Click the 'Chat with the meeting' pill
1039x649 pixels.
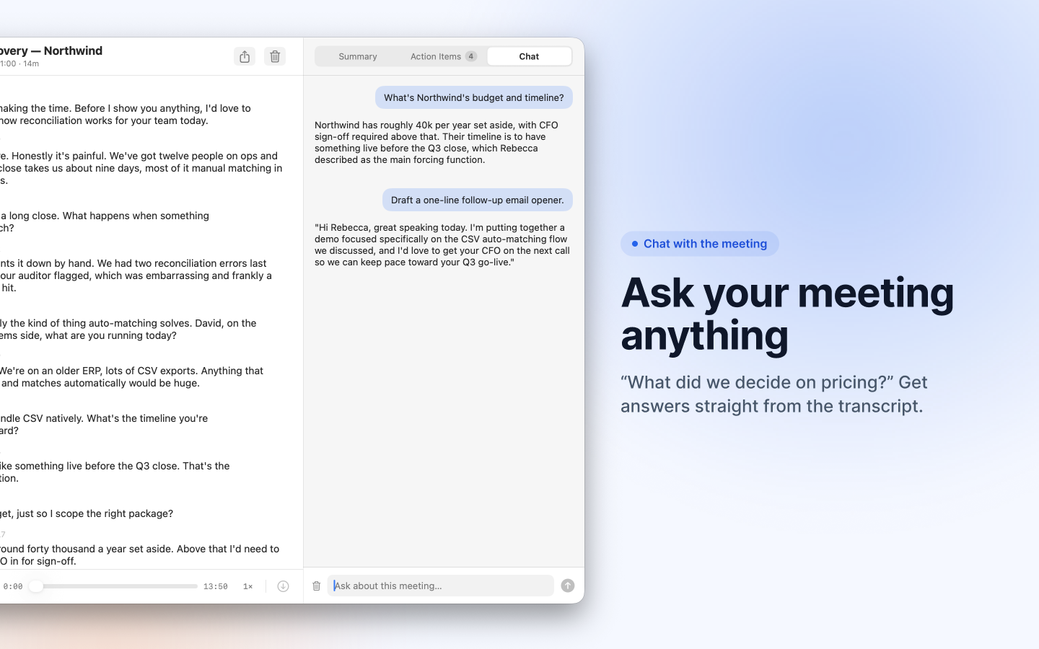point(700,244)
